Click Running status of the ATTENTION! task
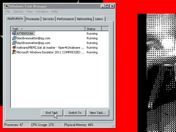 tap(92, 34)
